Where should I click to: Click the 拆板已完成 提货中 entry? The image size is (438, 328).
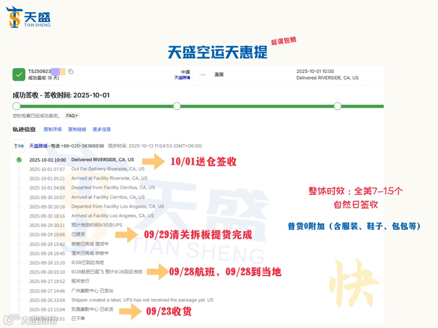click(x=90, y=244)
